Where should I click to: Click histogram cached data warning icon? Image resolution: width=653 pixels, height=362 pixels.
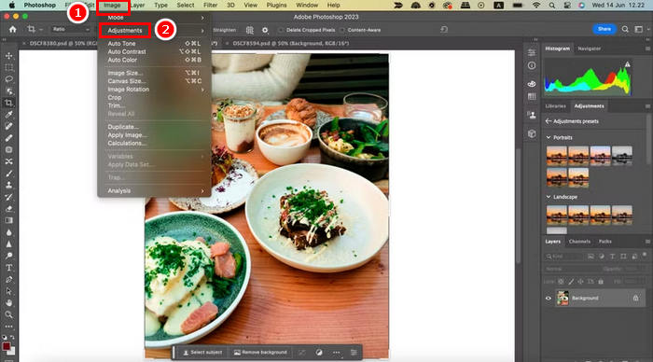point(627,64)
